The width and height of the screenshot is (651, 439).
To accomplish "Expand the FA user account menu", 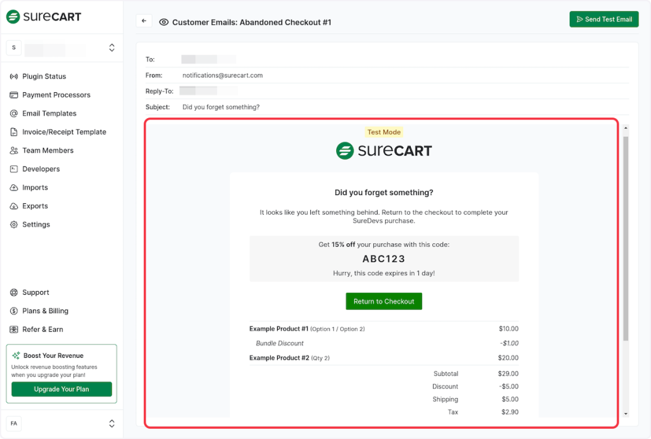I will click(112, 423).
